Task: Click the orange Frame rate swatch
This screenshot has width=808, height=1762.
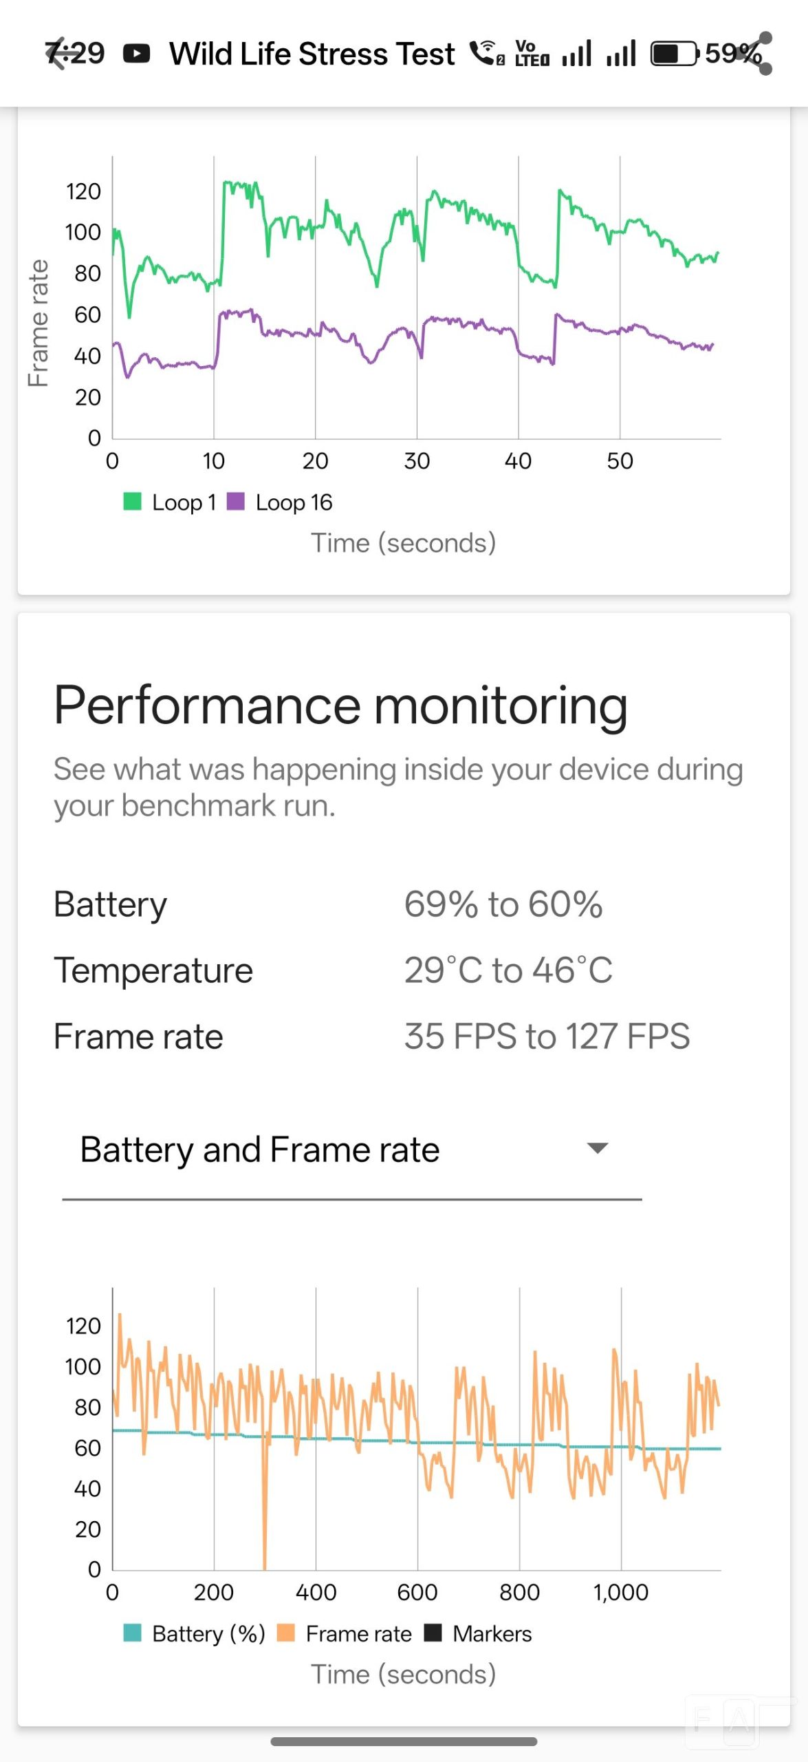Action: [285, 1633]
